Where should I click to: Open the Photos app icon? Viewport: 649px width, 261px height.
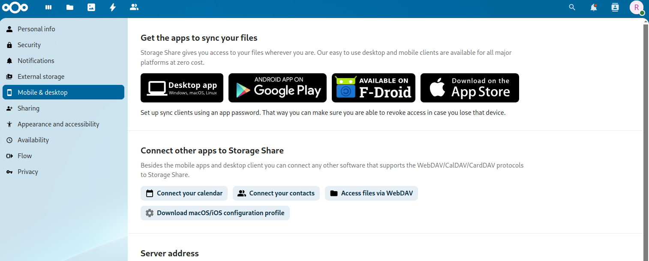pyautogui.click(x=91, y=7)
